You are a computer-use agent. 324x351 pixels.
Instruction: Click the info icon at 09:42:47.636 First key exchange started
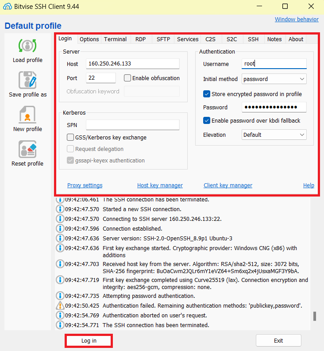pos(60,248)
